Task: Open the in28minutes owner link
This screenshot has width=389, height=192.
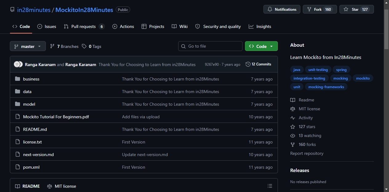Action: (34, 10)
